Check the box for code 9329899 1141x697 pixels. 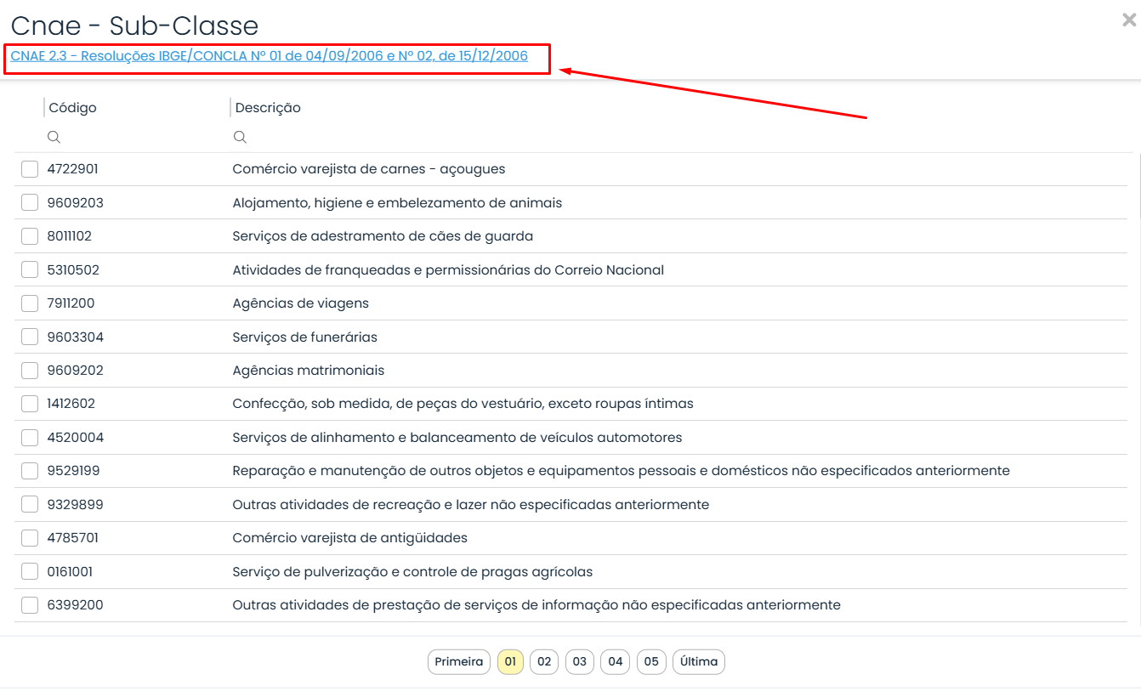pyautogui.click(x=30, y=505)
